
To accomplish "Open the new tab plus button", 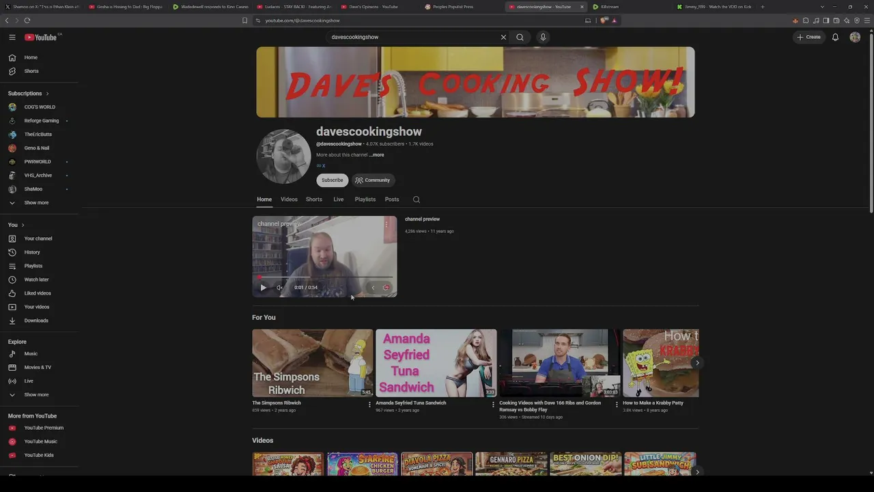I will point(762,7).
